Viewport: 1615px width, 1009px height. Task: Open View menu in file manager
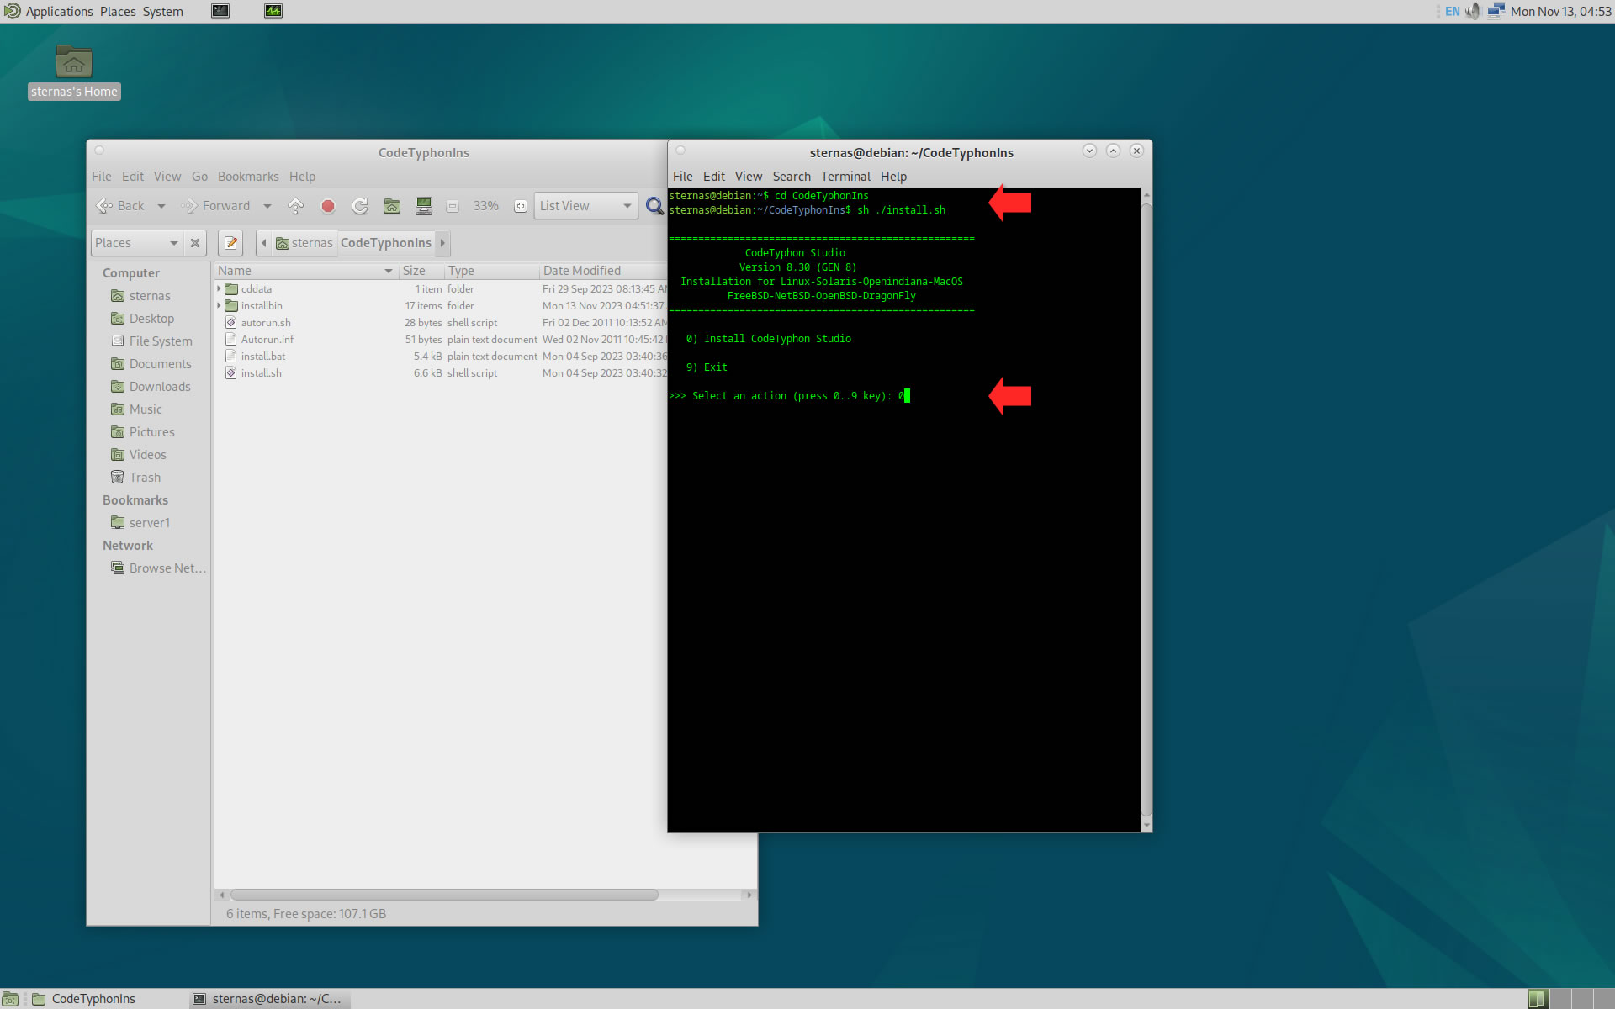[167, 177]
